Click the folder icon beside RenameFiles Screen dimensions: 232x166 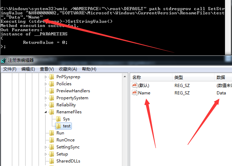point(52,112)
